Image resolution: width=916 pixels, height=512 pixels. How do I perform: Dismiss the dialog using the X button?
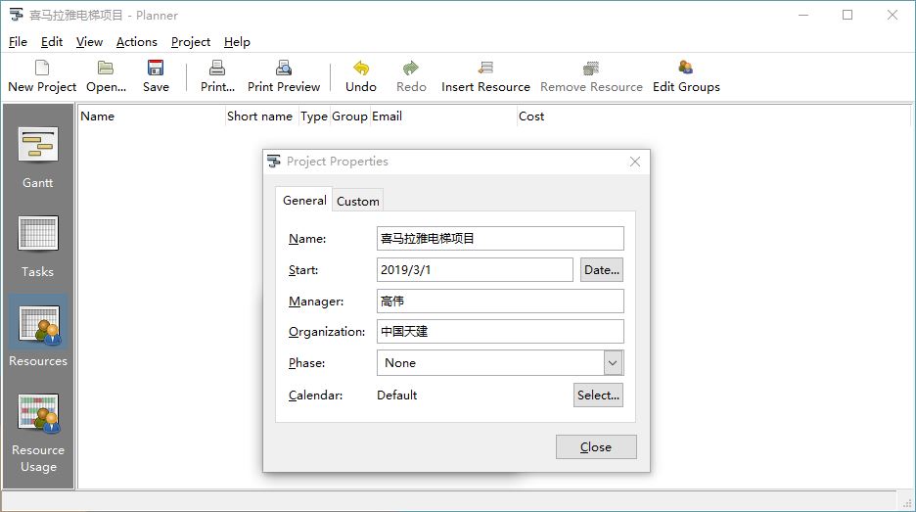tap(635, 162)
